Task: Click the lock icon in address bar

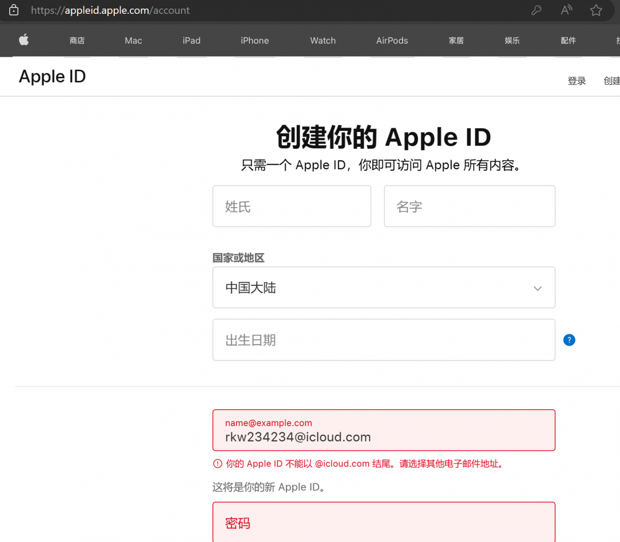Action: coord(14,10)
